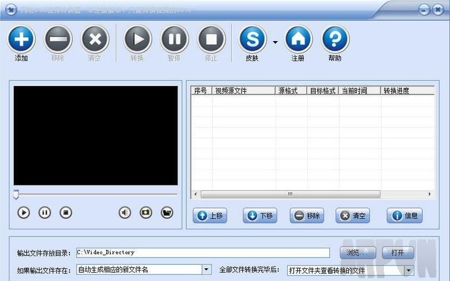
Task: Open the skin dropdown arrow beside 皮肤
Action: (x=275, y=42)
